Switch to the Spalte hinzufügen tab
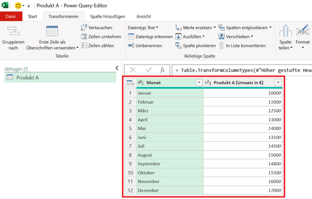Image resolution: width=312 pixels, height=199 pixels. pos(108,17)
